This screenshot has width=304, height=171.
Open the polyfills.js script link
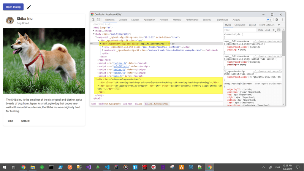pos(121,66)
